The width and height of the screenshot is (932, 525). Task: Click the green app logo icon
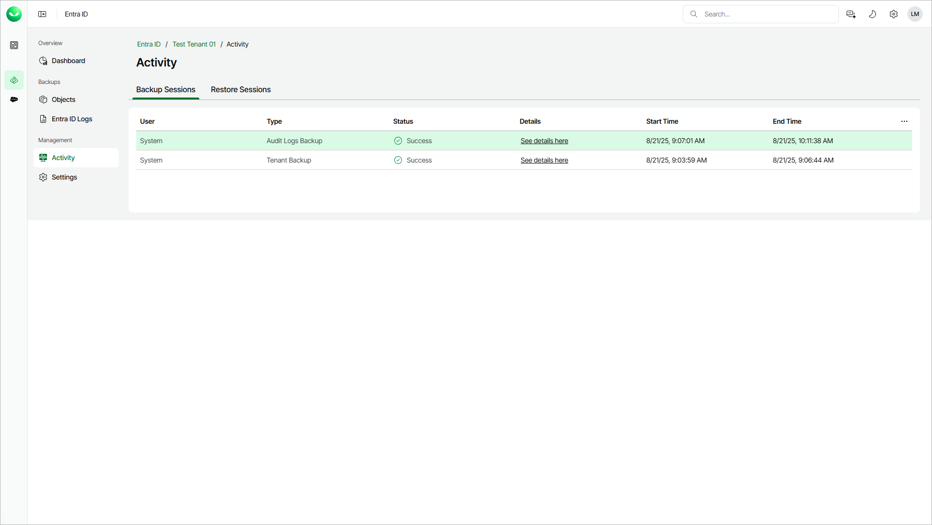(x=14, y=14)
